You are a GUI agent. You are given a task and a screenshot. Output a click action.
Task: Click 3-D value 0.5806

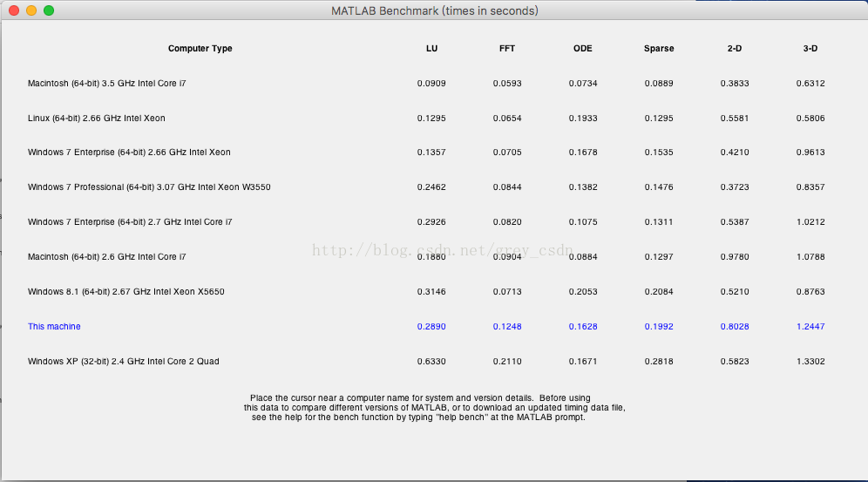click(x=810, y=119)
